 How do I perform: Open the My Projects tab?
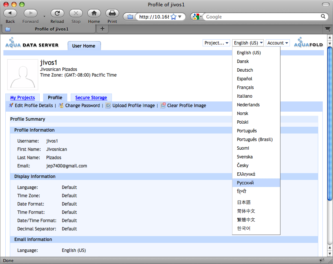tap(23, 98)
